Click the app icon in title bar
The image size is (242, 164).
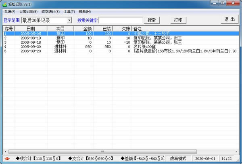coord(4,4)
